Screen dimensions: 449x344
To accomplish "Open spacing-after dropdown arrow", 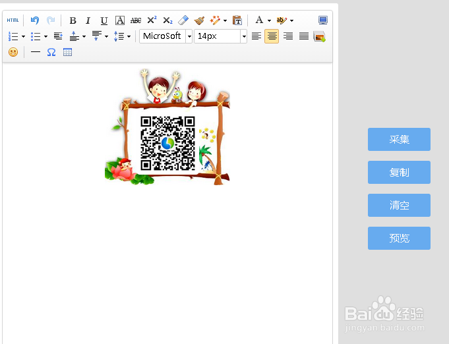I will [106, 36].
